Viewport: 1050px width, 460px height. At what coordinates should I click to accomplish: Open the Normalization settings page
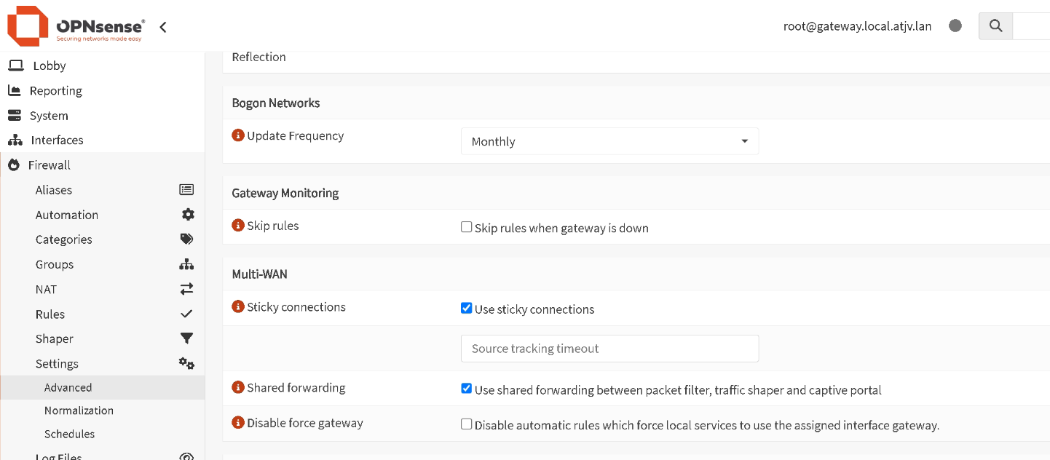79,411
